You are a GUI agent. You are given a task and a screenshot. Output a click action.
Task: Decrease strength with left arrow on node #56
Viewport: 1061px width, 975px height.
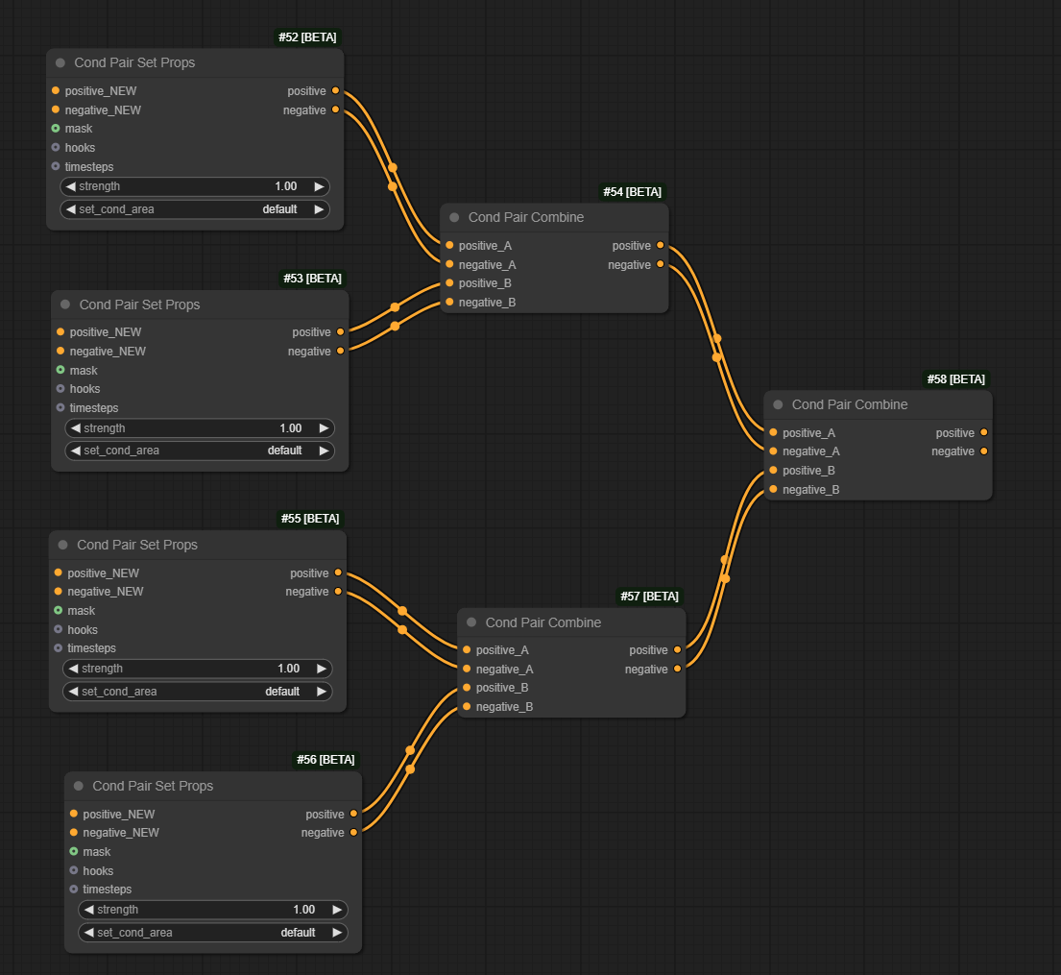tap(88, 909)
